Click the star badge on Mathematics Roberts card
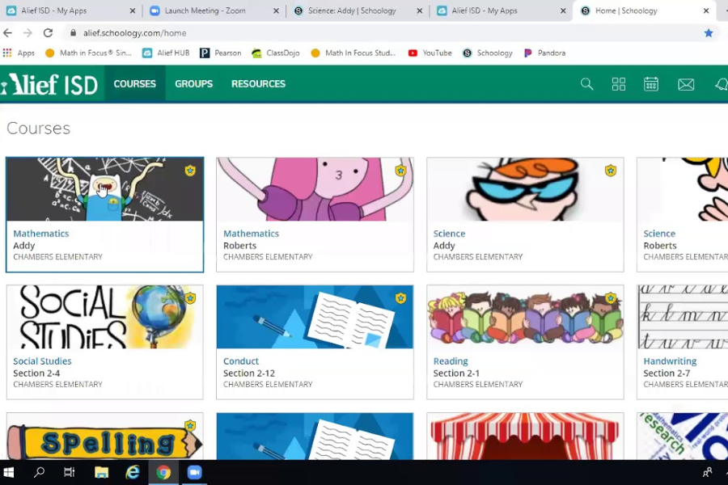728x485 pixels. tap(400, 171)
